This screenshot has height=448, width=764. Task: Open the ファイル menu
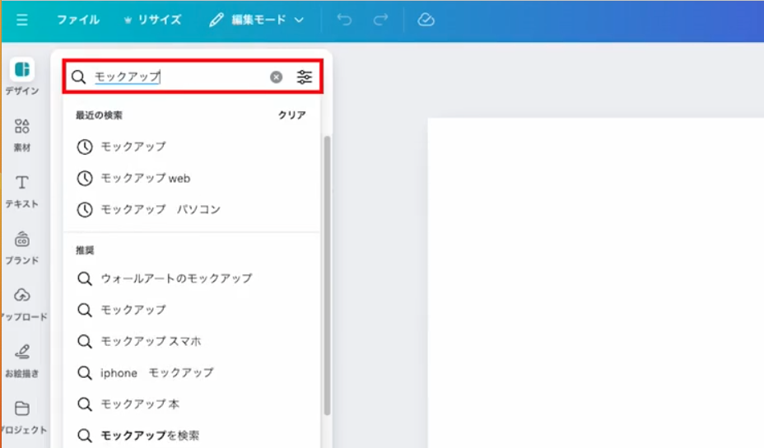pyautogui.click(x=78, y=20)
